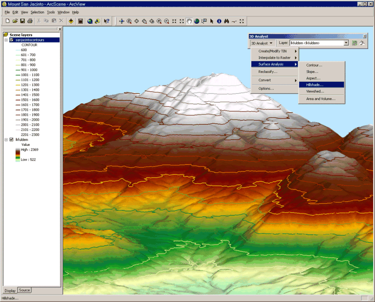The width and height of the screenshot is (375, 302).
Task: Activate the Zoom Out tool
Action: click(165, 21)
